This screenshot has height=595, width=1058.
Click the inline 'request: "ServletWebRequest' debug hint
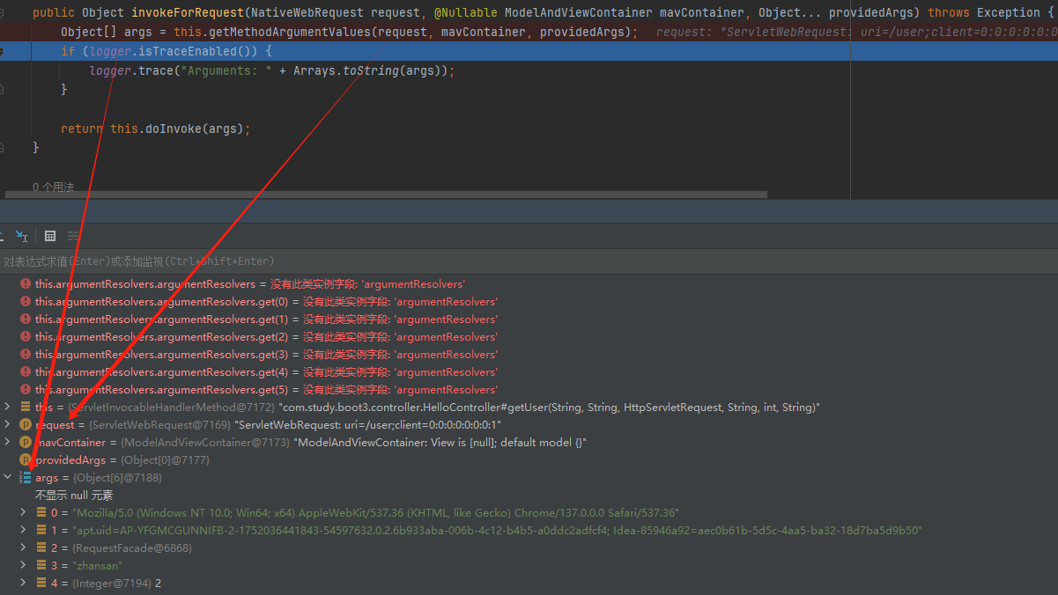point(753,32)
